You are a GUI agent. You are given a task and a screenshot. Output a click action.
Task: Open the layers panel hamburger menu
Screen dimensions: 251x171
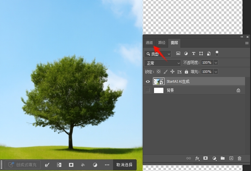click(x=247, y=43)
